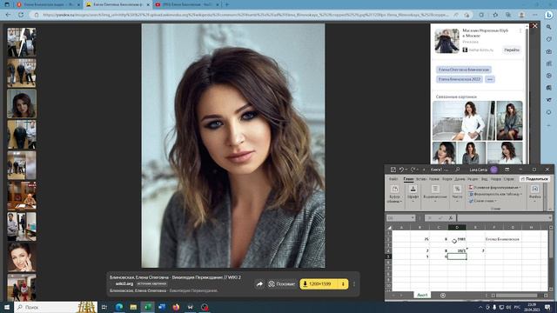Click the main portrait photo
Image resolution: width=557 pixels, height=313 pixels.
coord(233,145)
